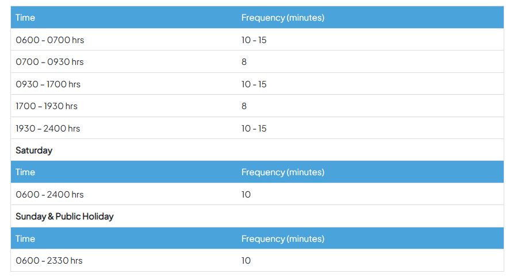Select the 0600 - 0700 hrs row
Screen dimensions: 510x278
click(257, 40)
